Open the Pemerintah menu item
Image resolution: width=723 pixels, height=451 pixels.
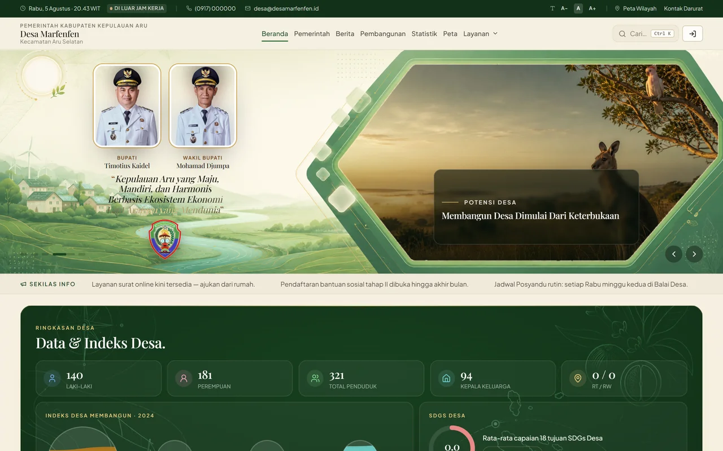[312, 34]
